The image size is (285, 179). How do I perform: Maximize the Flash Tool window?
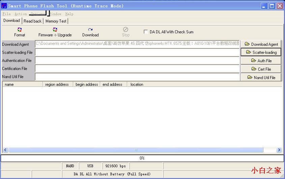(x=272, y=6)
